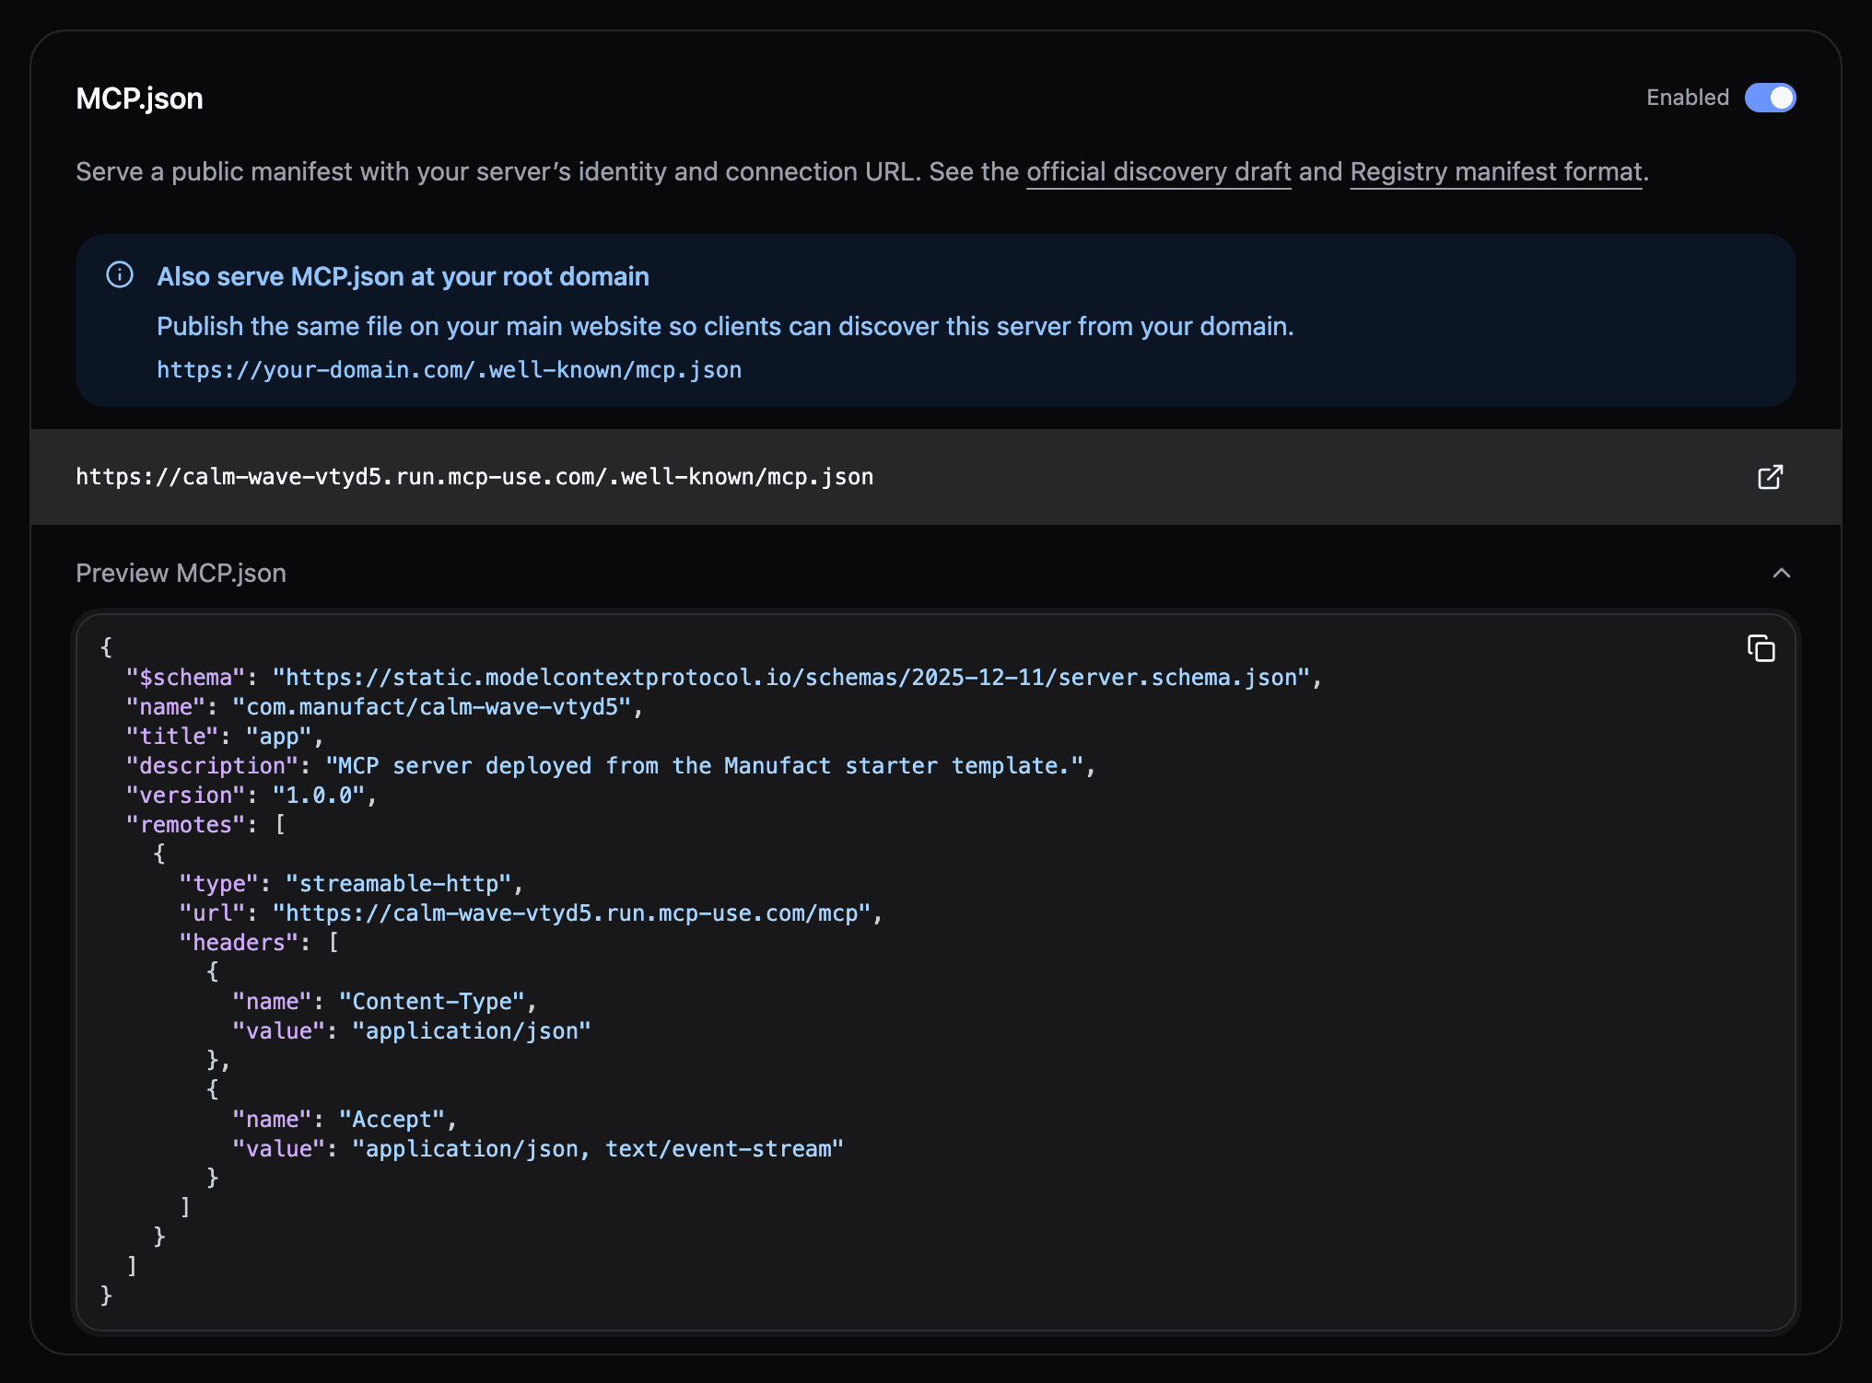Click the "text/event-stream" value line
This screenshot has height=1383, width=1872.
pyautogui.click(x=538, y=1149)
